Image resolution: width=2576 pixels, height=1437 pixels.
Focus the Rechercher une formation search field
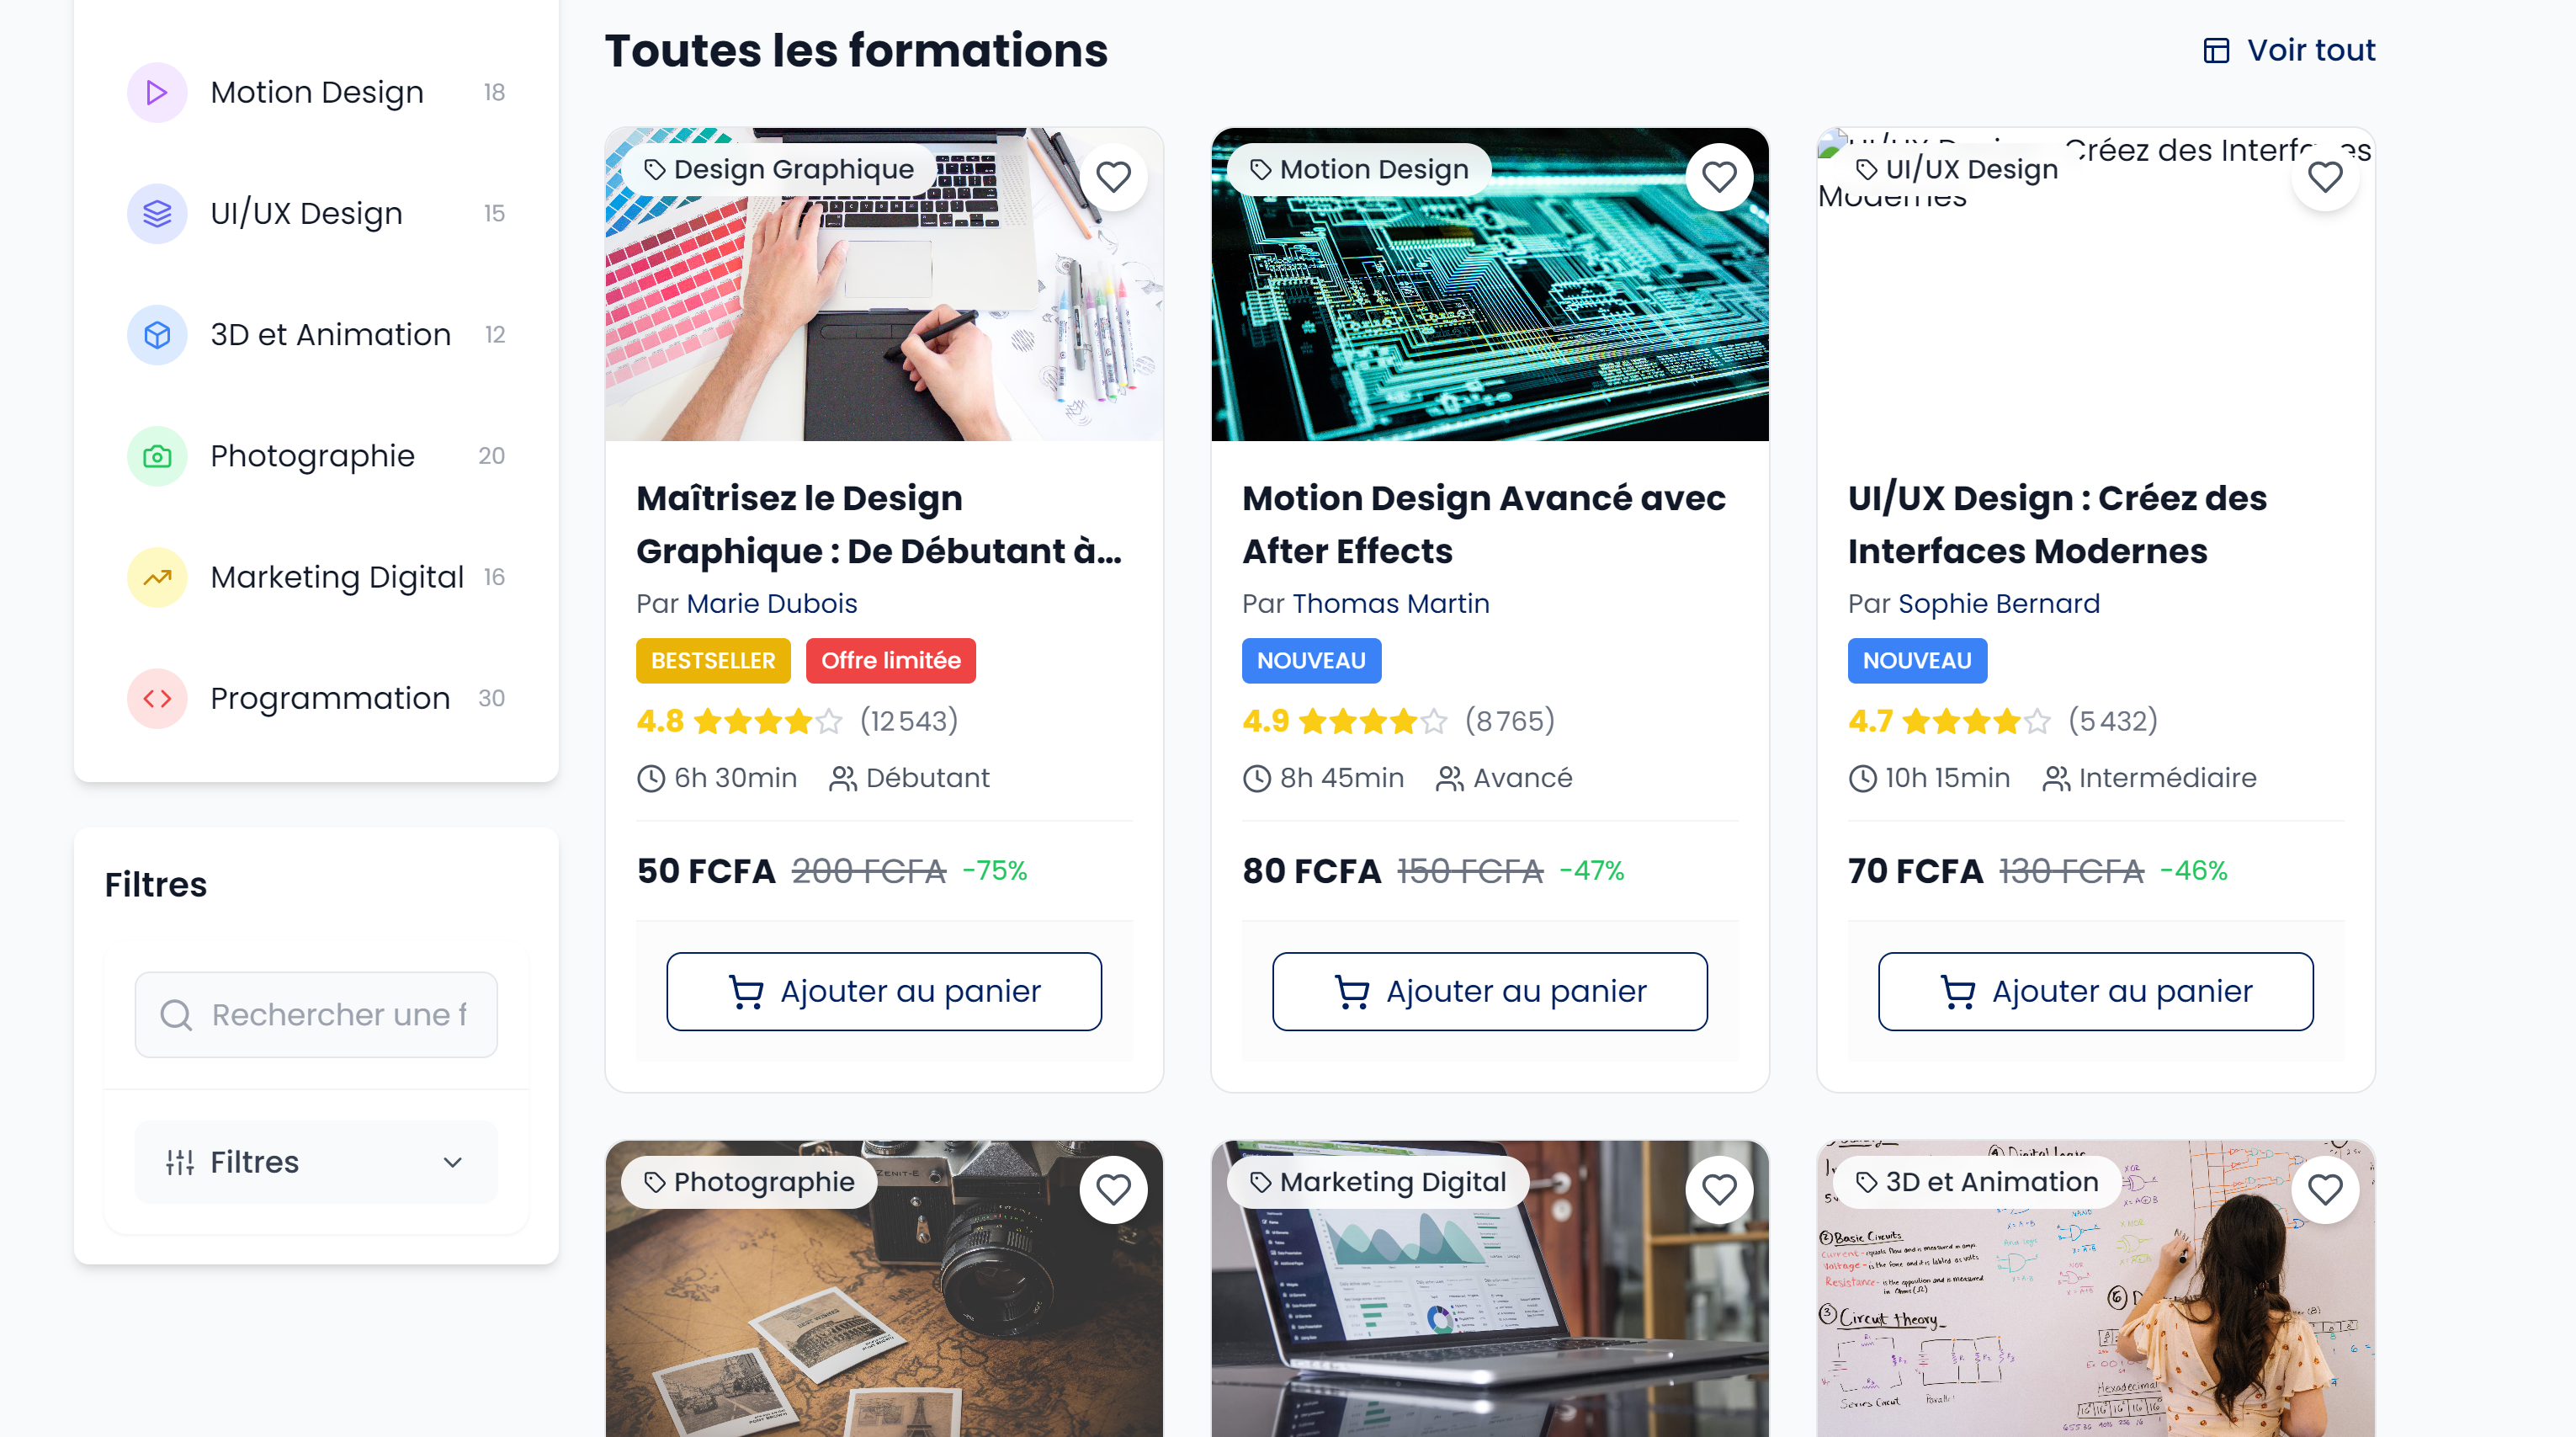316,1015
